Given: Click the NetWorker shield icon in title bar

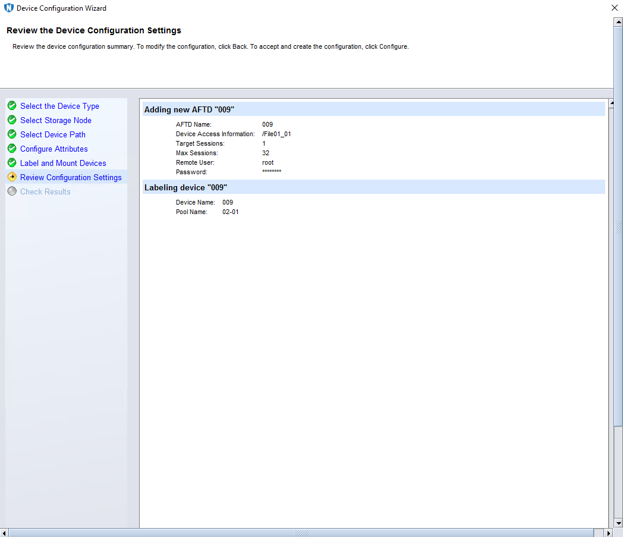Looking at the screenshot, I should 8,8.
